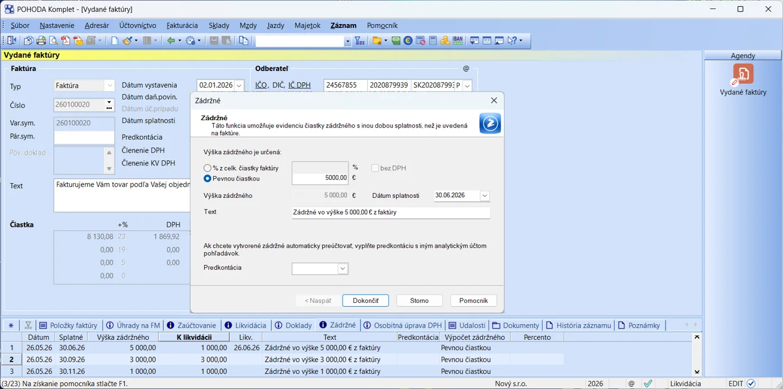Viewport: 783px width, 389px height.
Task: Open print preview with the magnifier icon
Action: click(x=54, y=41)
